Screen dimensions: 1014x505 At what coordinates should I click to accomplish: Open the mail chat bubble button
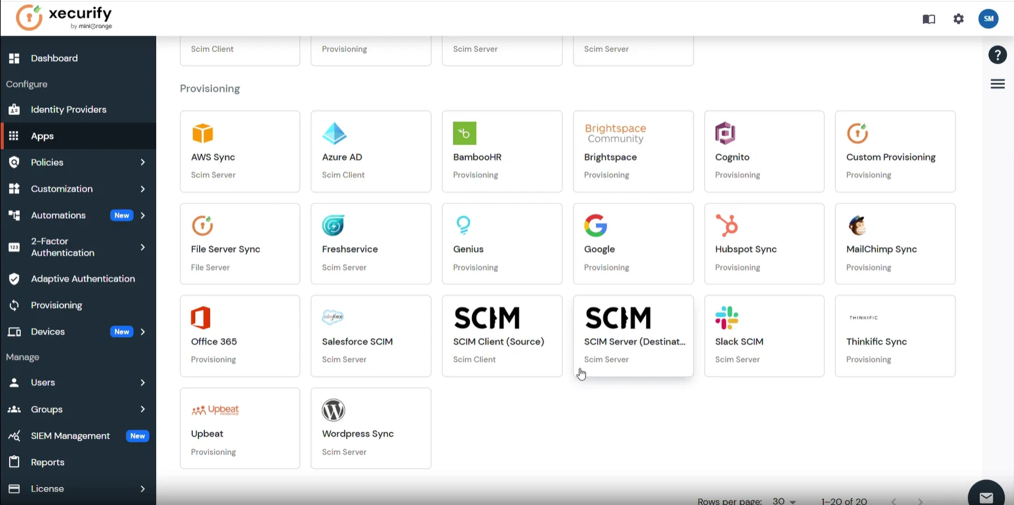[986, 497]
